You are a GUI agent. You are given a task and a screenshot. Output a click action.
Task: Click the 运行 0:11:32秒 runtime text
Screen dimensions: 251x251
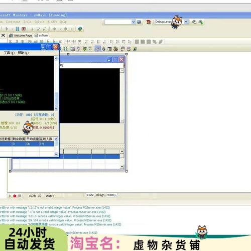click(x=43, y=119)
